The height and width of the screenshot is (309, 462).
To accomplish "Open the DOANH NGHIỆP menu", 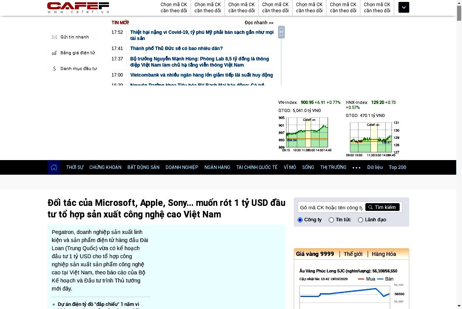I will point(182,167).
